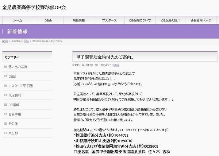Open the ホーム navigation tab
This screenshot has height=156, width=219.
17,20
